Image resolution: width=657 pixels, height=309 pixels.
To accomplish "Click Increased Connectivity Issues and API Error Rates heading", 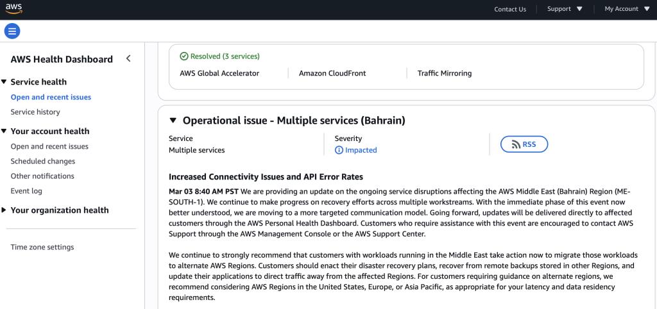I will [x=266, y=177].
